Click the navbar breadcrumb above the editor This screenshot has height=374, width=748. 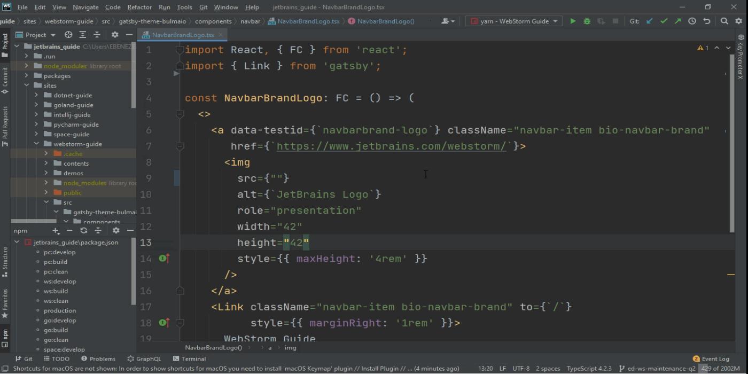click(251, 21)
